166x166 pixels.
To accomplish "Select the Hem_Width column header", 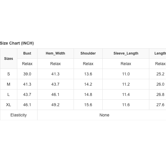I will tap(55, 53).
